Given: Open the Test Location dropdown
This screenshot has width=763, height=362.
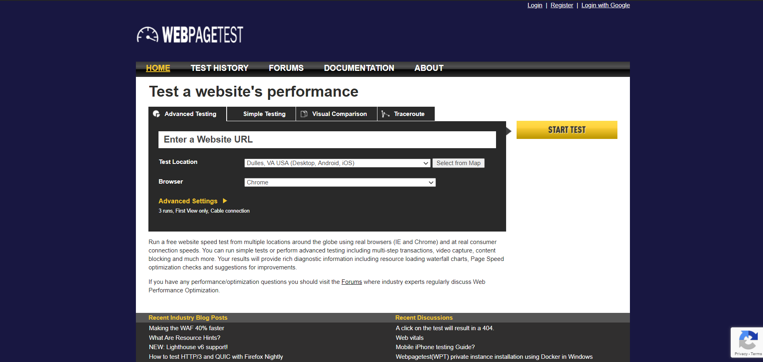Looking at the screenshot, I should [x=338, y=163].
